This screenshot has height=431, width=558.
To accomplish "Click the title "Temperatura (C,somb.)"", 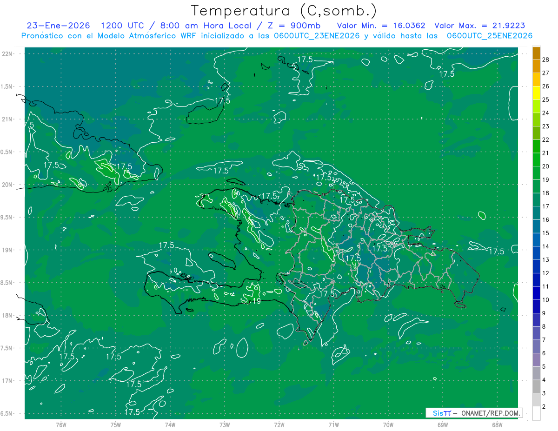I will [x=284, y=11].
